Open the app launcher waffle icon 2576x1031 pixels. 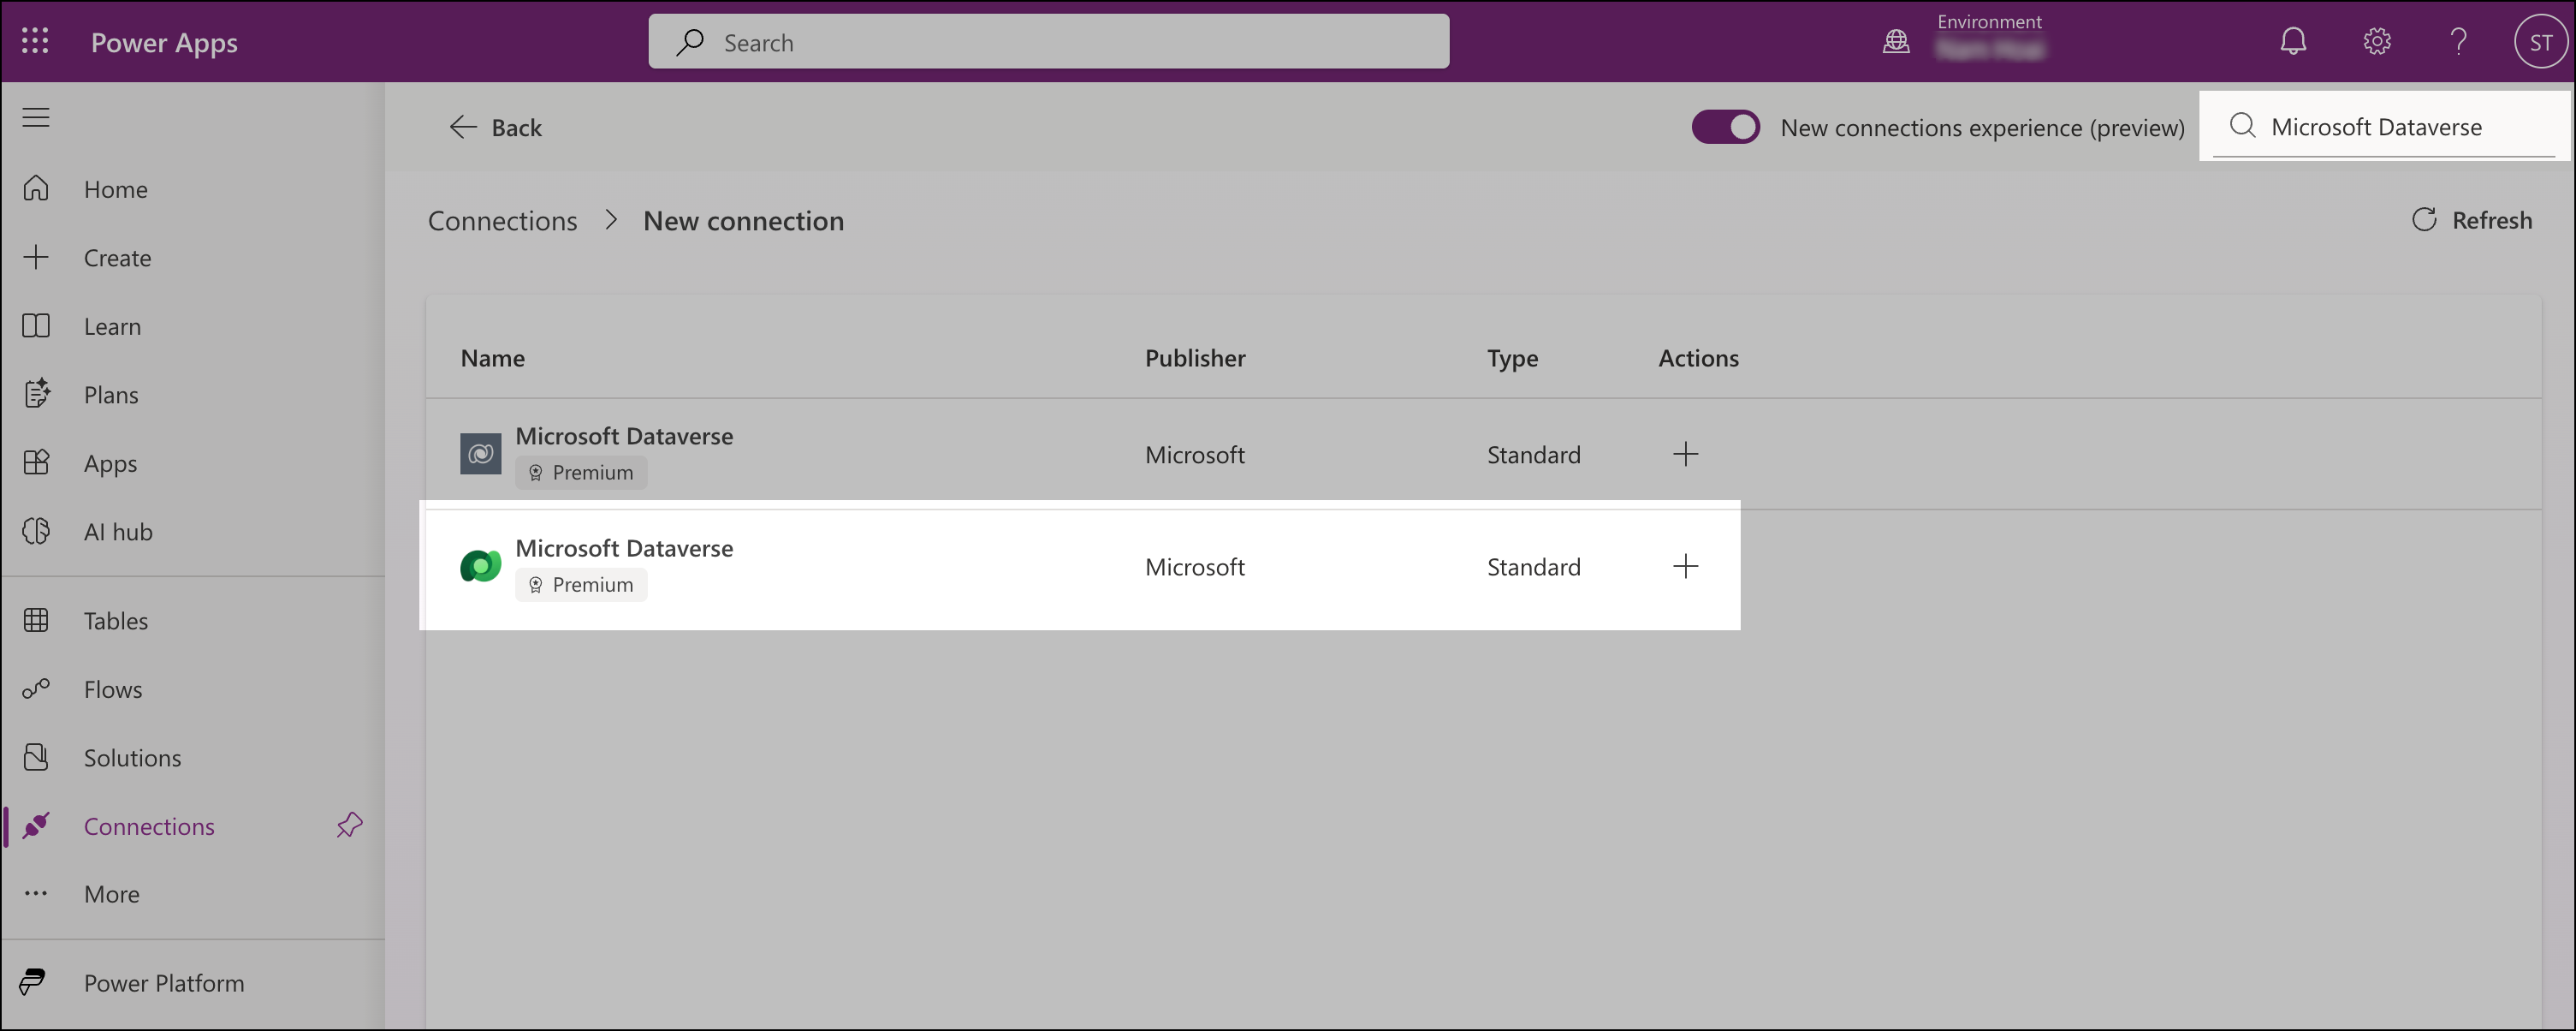click(35, 41)
